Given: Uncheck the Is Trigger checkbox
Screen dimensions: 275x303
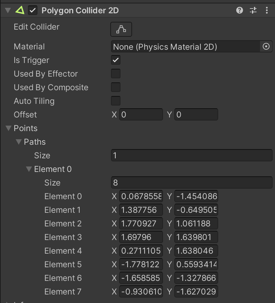Looking at the screenshot, I should click(116, 60).
